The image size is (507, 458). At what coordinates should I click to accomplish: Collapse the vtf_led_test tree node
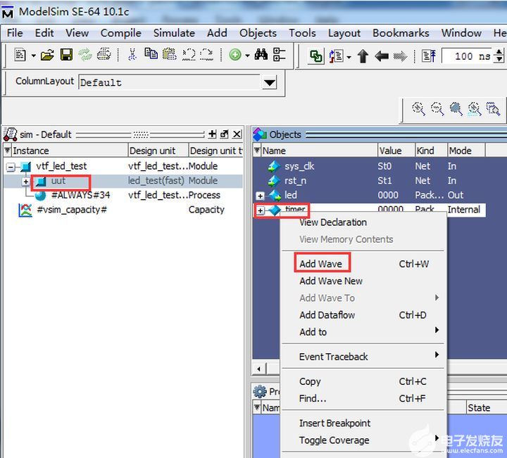(11, 167)
